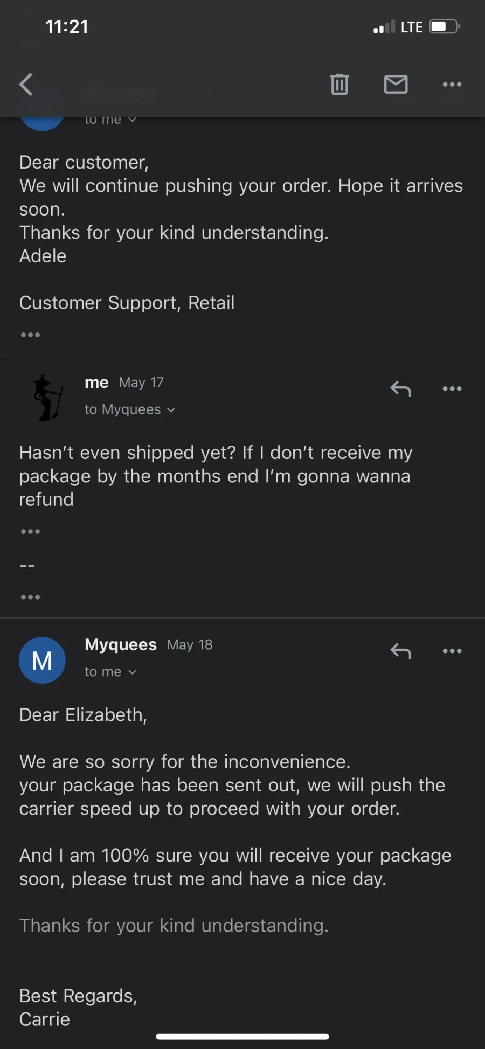Go back using the back arrow
The height and width of the screenshot is (1049, 485).
point(26,85)
